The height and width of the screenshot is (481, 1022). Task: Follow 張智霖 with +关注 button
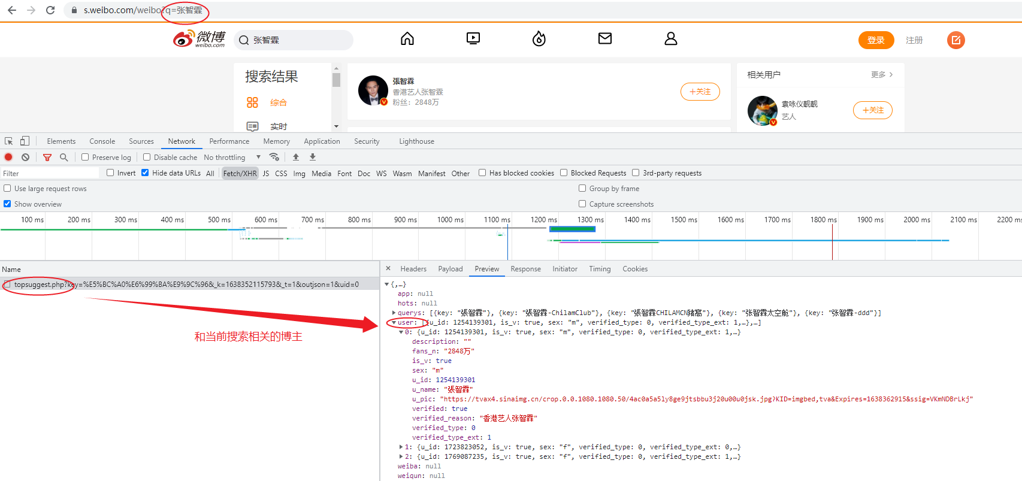click(x=700, y=92)
